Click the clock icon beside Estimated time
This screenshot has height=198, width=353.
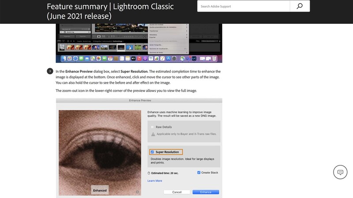pos(149,173)
